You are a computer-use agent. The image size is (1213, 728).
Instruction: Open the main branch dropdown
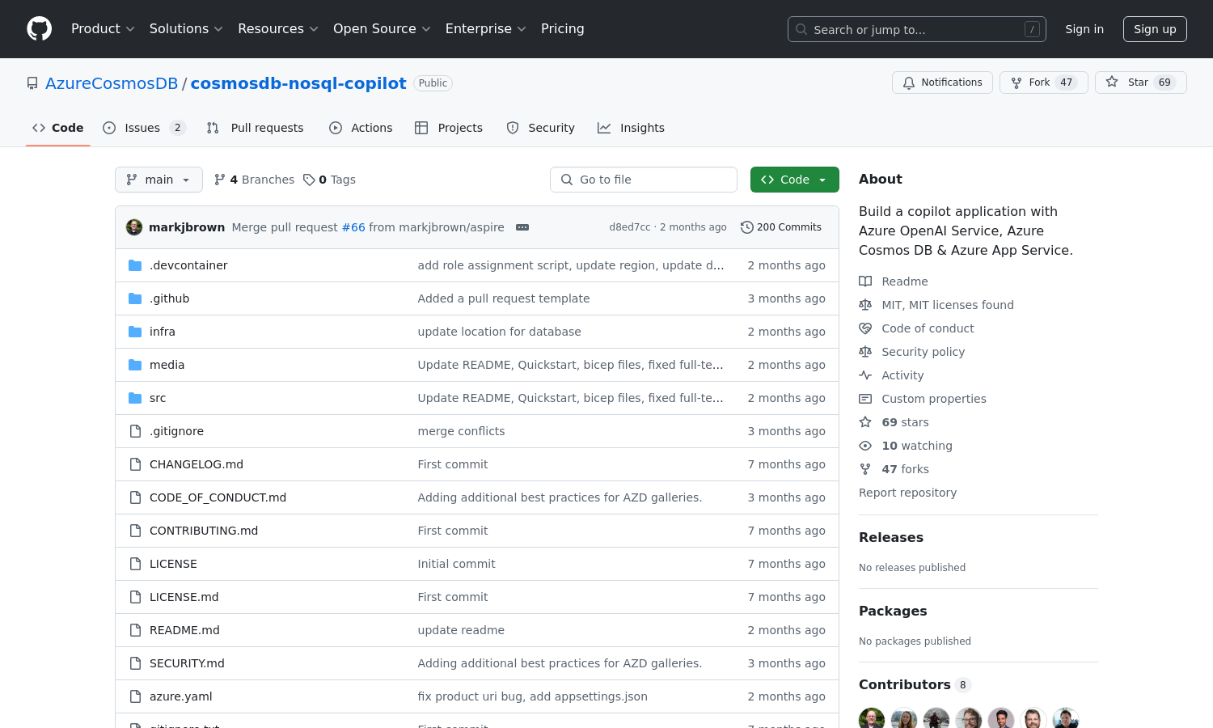tap(158, 180)
